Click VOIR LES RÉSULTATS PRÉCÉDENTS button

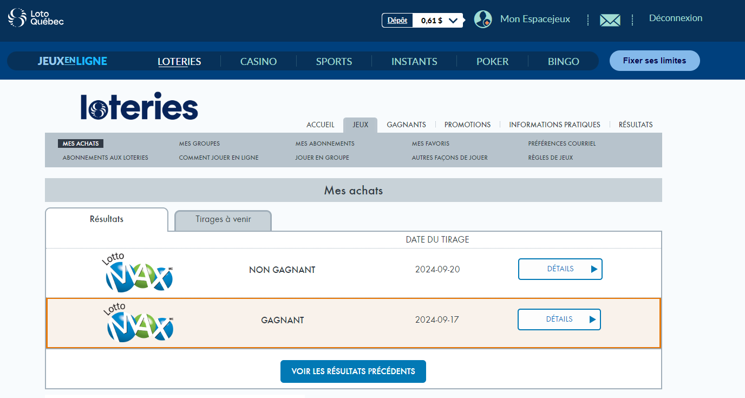click(353, 371)
